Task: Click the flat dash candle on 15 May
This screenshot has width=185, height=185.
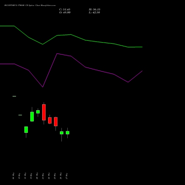Action: click(x=20, y=115)
